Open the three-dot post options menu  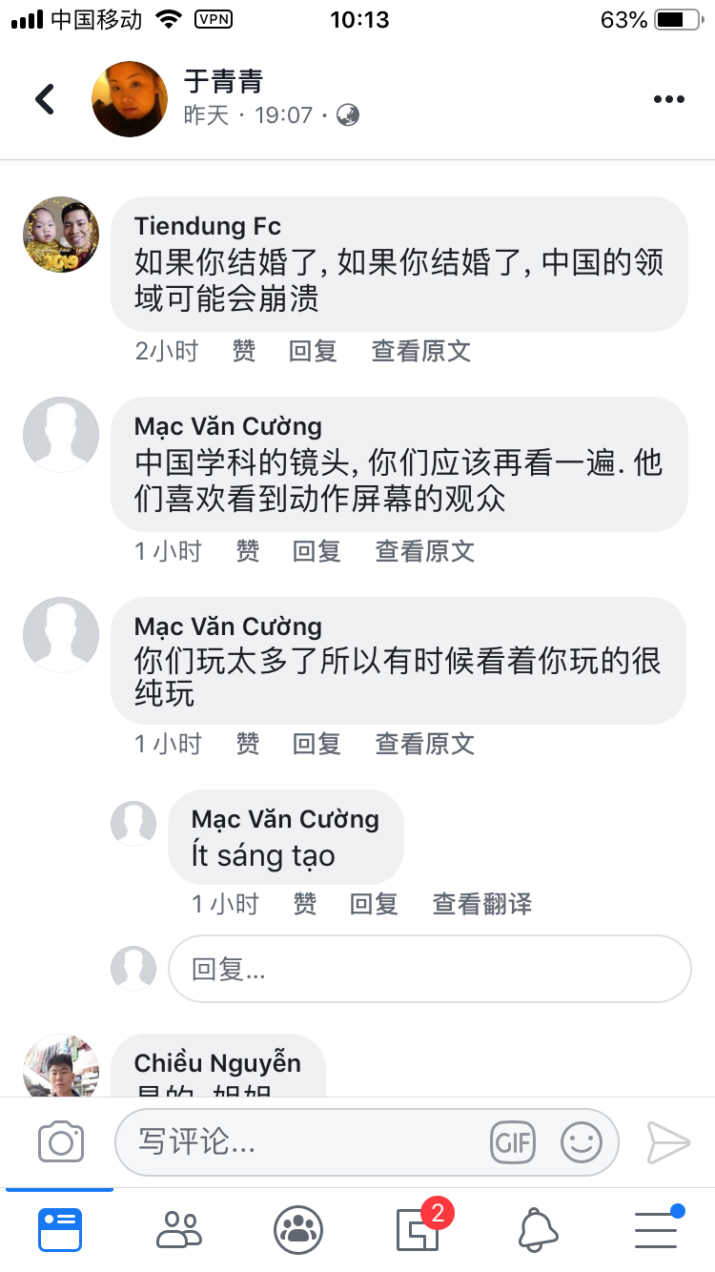point(669,99)
